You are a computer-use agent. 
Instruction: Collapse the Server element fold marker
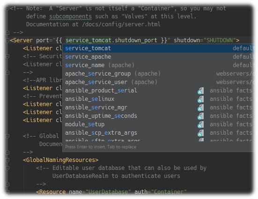click(7, 40)
